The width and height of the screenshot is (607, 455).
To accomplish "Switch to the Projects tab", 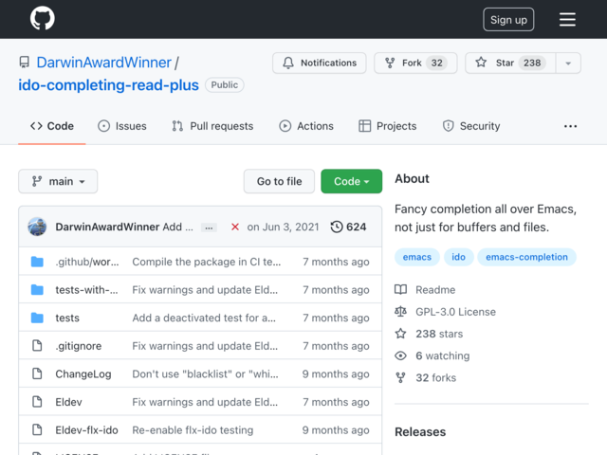I will tap(388, 126).
